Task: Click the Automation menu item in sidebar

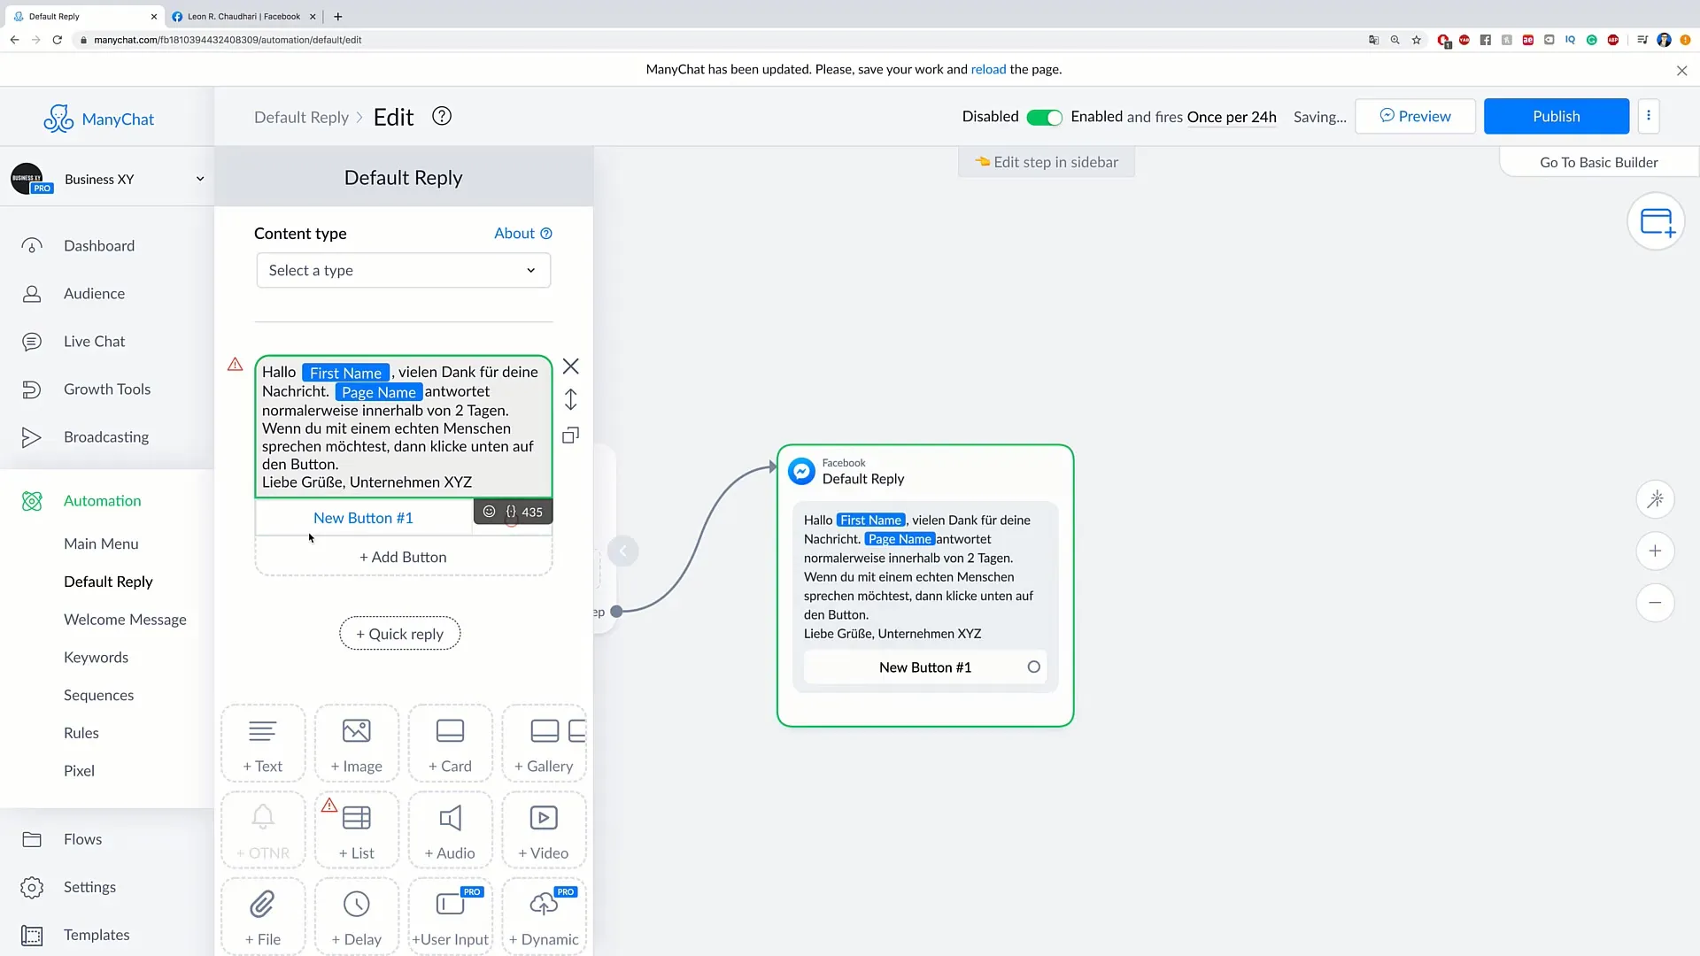Action: tap(103, 501)
